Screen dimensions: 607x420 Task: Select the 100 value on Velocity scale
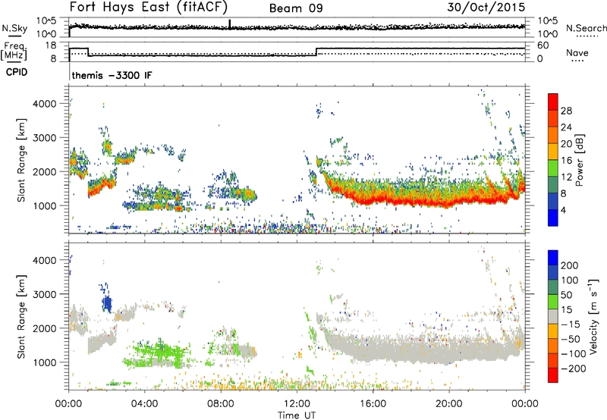[x=570, y=281]
